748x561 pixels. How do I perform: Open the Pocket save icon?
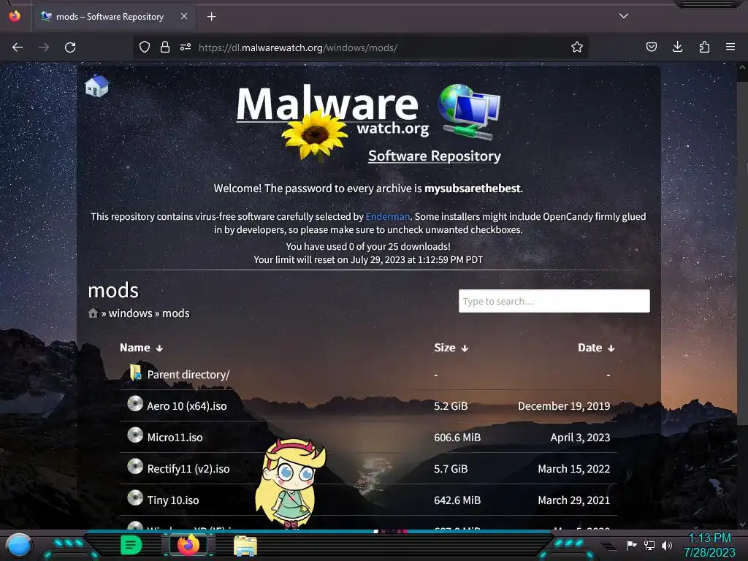tap(651, 47)
